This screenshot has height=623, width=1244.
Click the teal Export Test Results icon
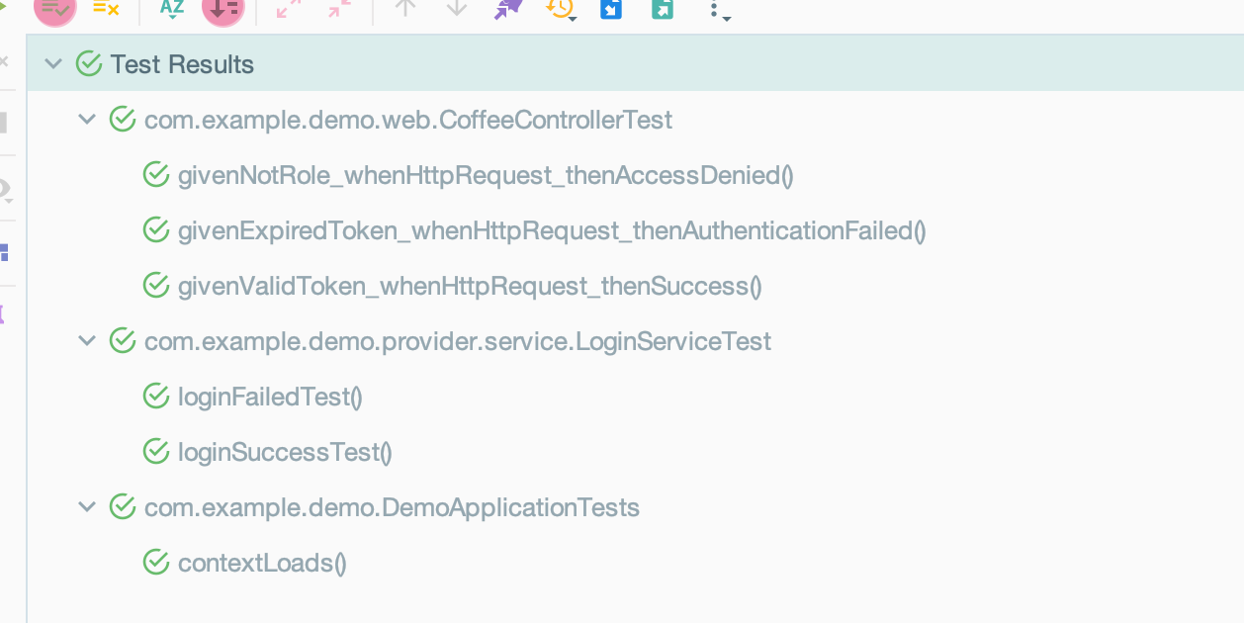click(663, 9)
